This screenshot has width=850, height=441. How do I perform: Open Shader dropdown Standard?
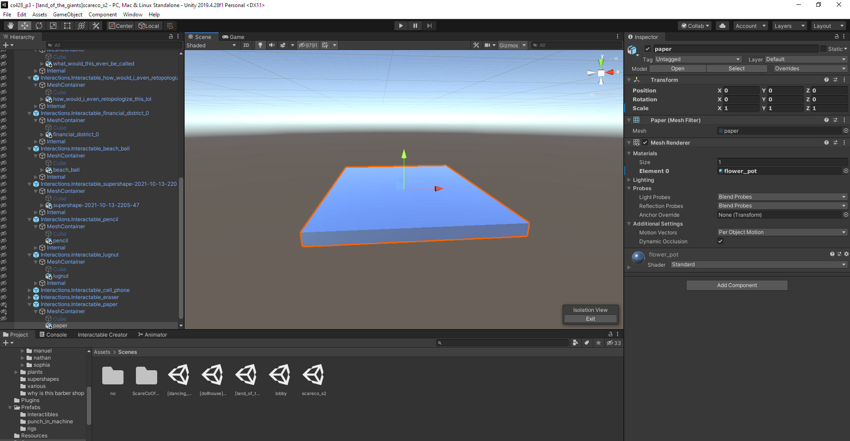(759, 265)
